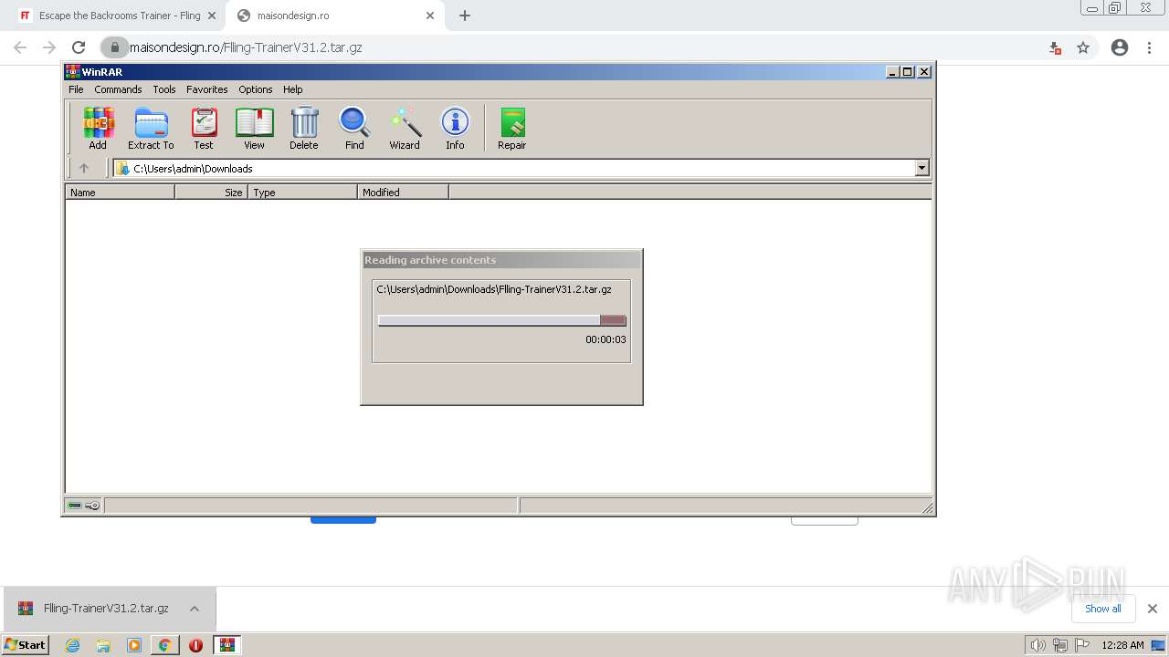
Task: Click the Test archive toolbar icon
Action: click(204, 129)
